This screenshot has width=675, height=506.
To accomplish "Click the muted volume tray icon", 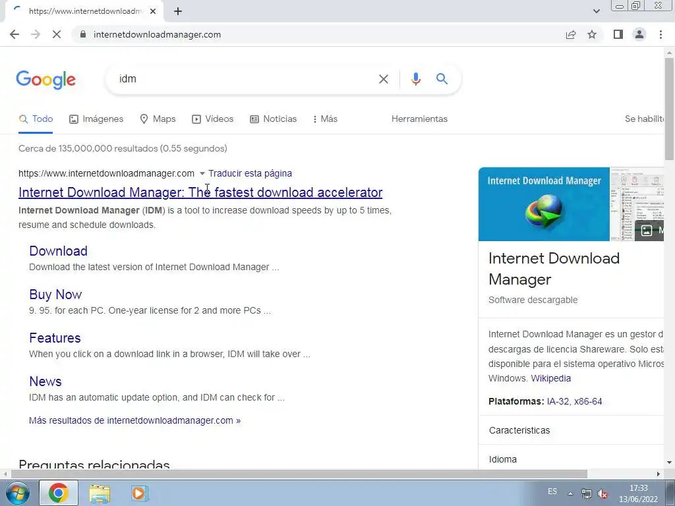I will click(602, 494).
